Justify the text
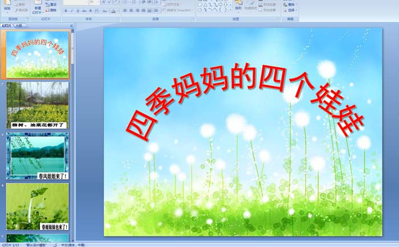 point(144,10)
